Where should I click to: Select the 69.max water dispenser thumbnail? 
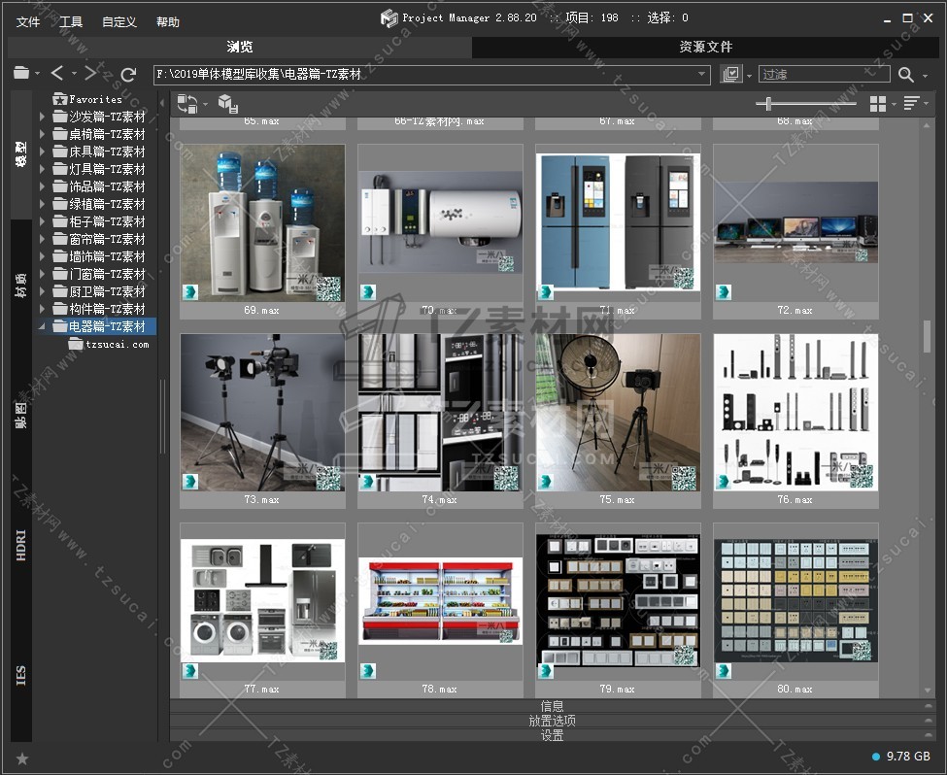262,223
